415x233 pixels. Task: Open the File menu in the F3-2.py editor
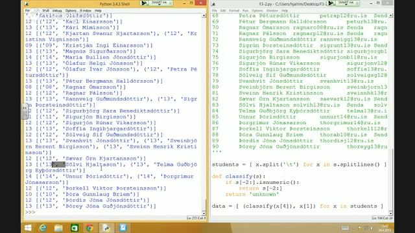[x=215, y=10]
